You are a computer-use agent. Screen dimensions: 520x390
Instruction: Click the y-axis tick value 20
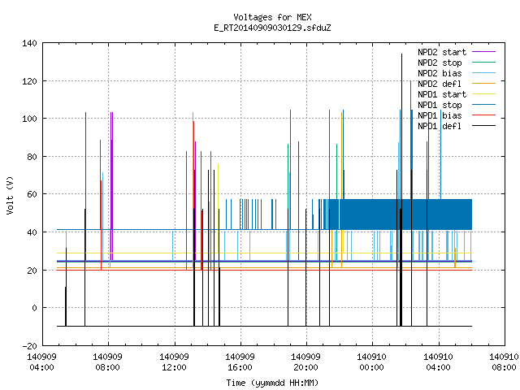tap(32, 271)
